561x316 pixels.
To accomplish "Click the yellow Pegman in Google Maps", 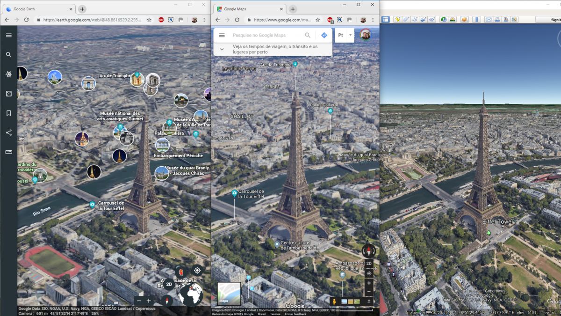I will (334, 301).
